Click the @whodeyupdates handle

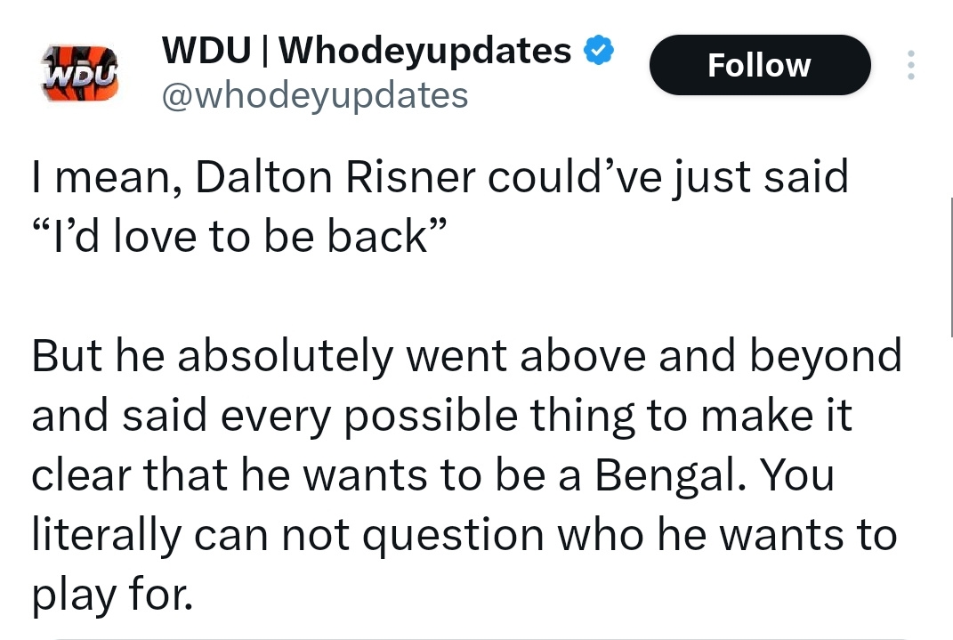click(x=314, y=94)
